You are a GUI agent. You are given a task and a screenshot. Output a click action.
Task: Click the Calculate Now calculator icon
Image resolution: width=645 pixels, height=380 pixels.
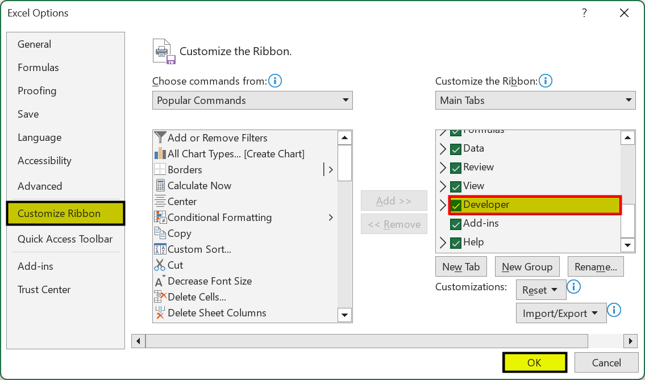coord(160,186)
